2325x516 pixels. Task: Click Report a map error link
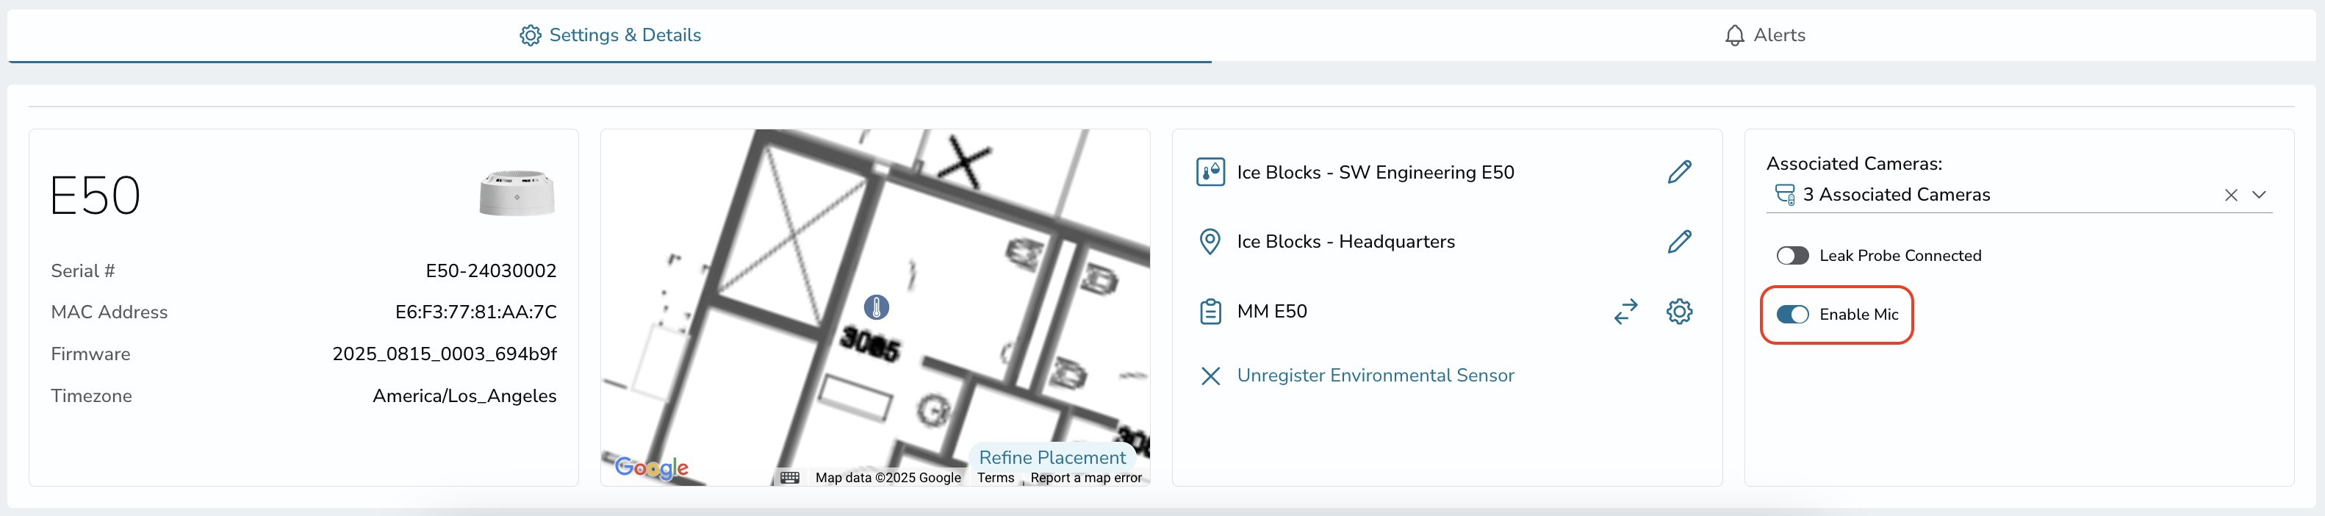coord(1086,478)
